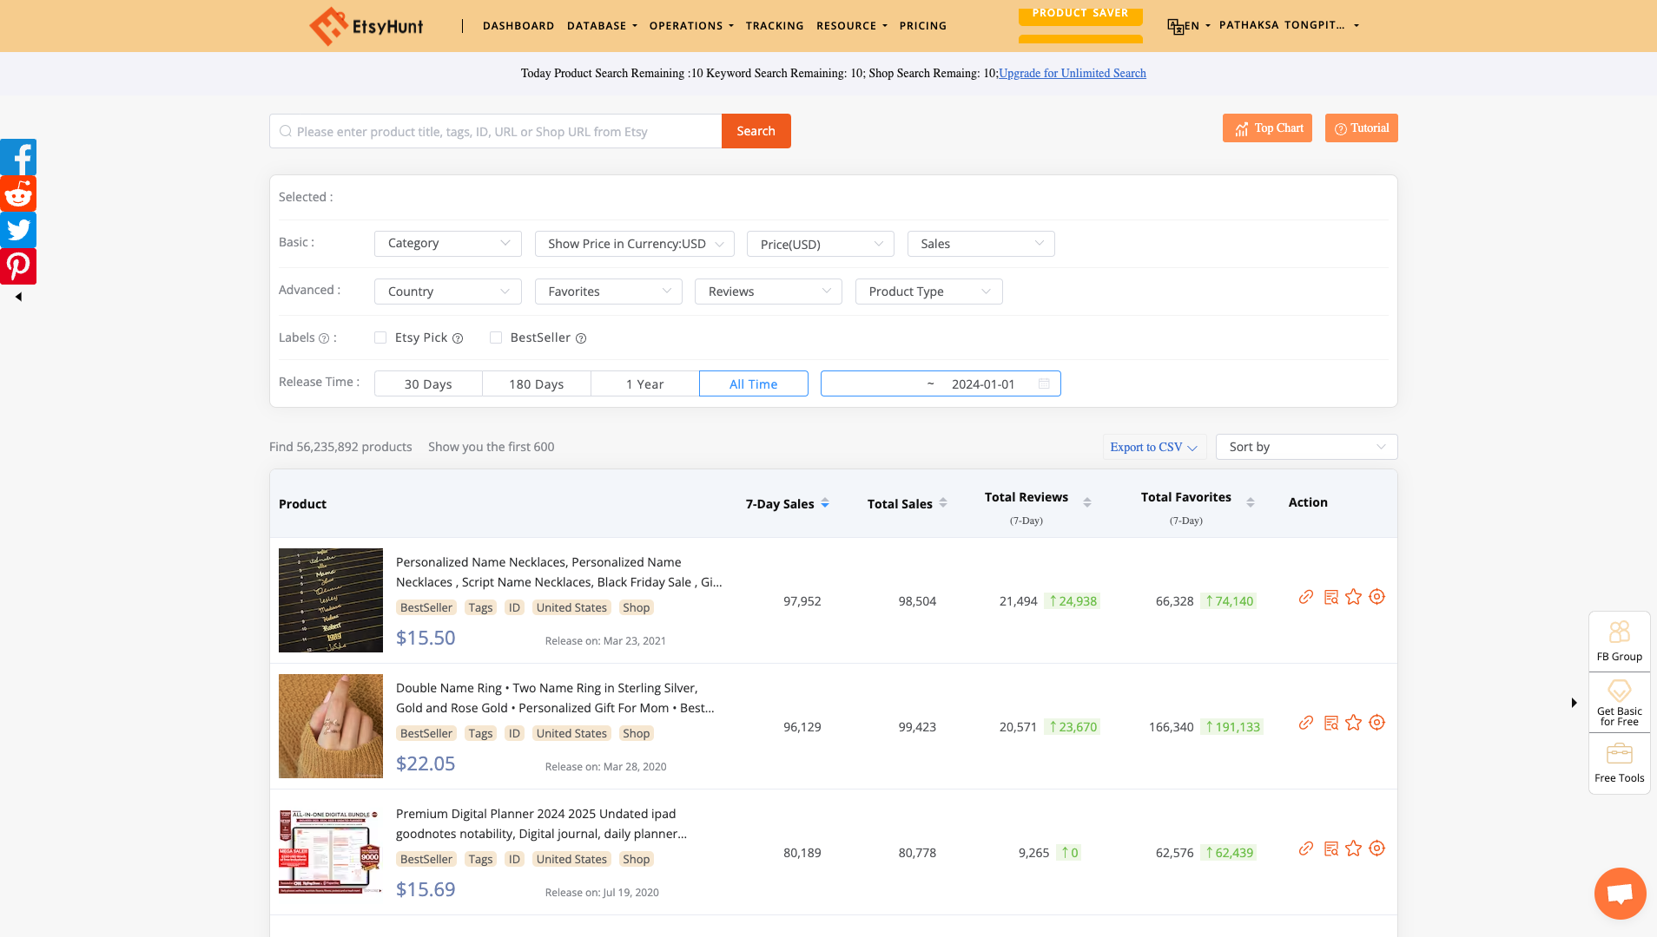
Task: Toggle the ascending sort arrow on 7-Day Sales
Action: (x=825, y=499)
